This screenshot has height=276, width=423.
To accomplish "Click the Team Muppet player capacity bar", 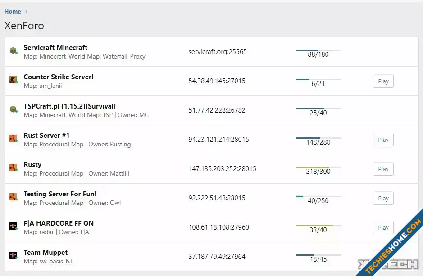I will [x=318, y=255].
